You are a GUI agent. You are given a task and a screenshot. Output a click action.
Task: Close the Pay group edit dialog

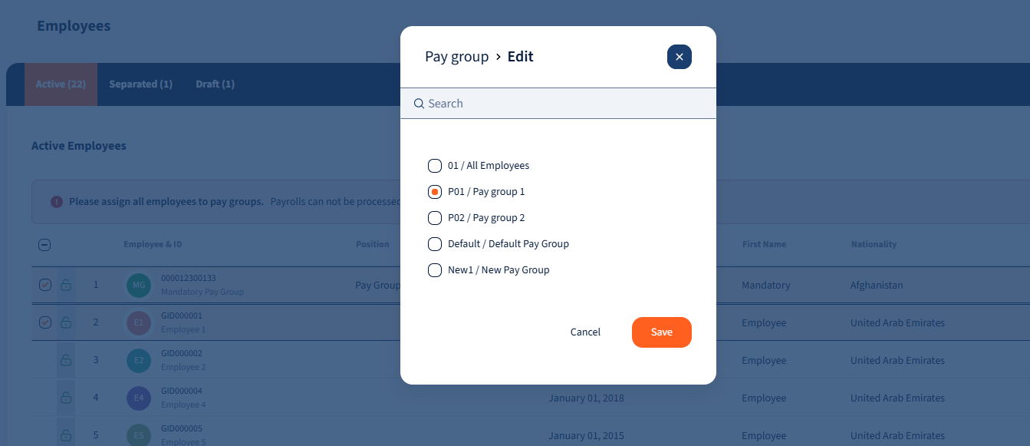679,57
